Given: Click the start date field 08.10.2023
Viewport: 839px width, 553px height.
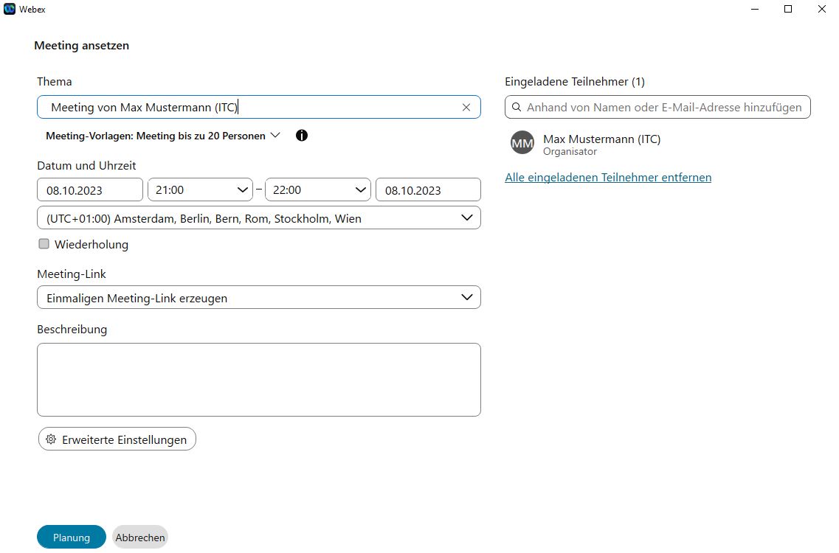Looking at the screenshot, I should pyautogui.click(x=89, y=190).
